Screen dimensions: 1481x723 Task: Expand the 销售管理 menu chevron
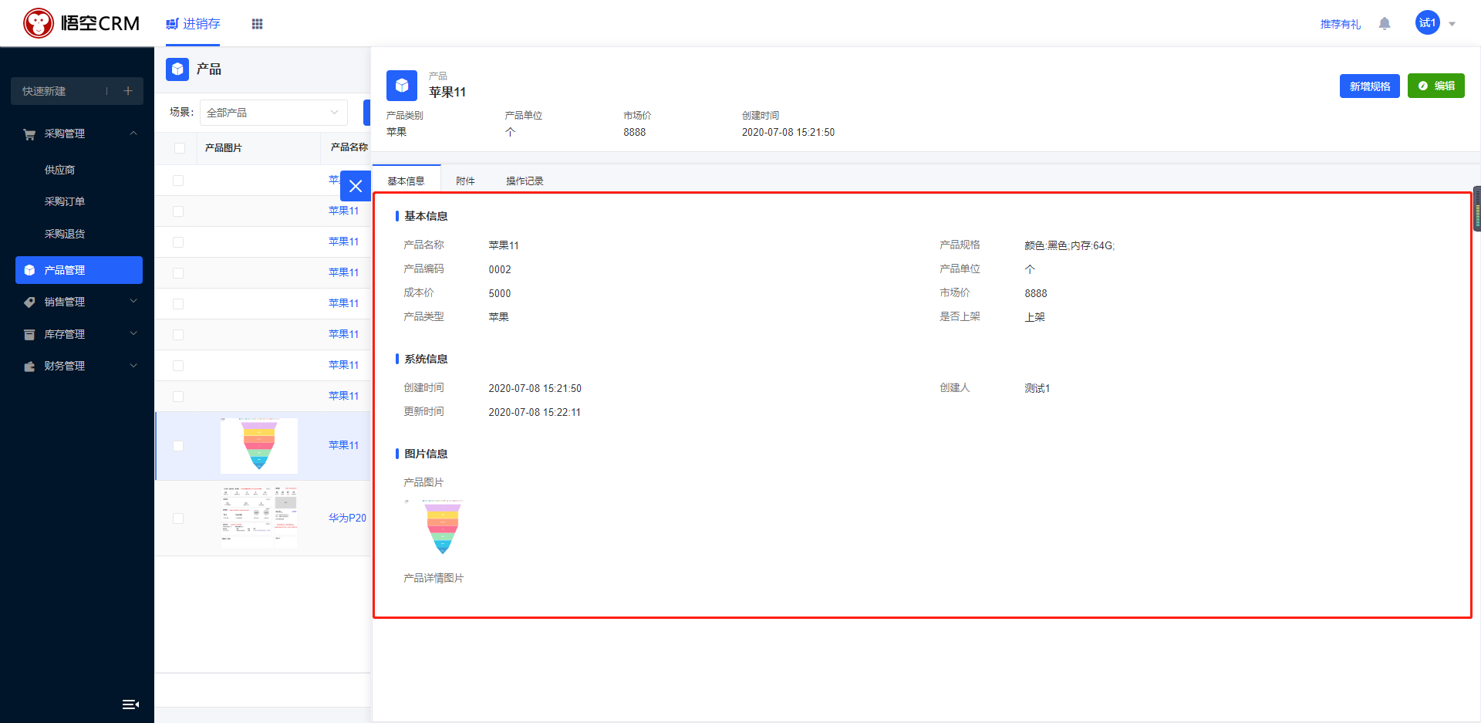[133, 301]
